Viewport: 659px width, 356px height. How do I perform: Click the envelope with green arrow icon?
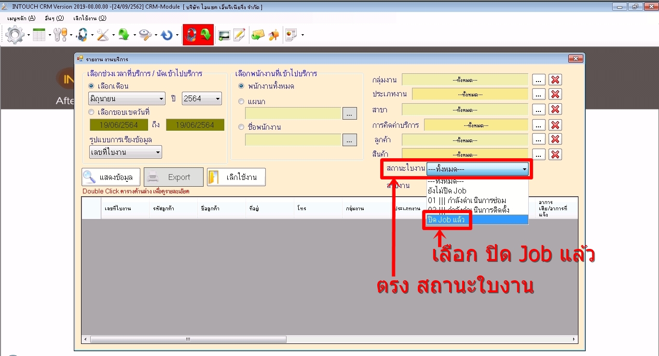(x=258, y=35)
